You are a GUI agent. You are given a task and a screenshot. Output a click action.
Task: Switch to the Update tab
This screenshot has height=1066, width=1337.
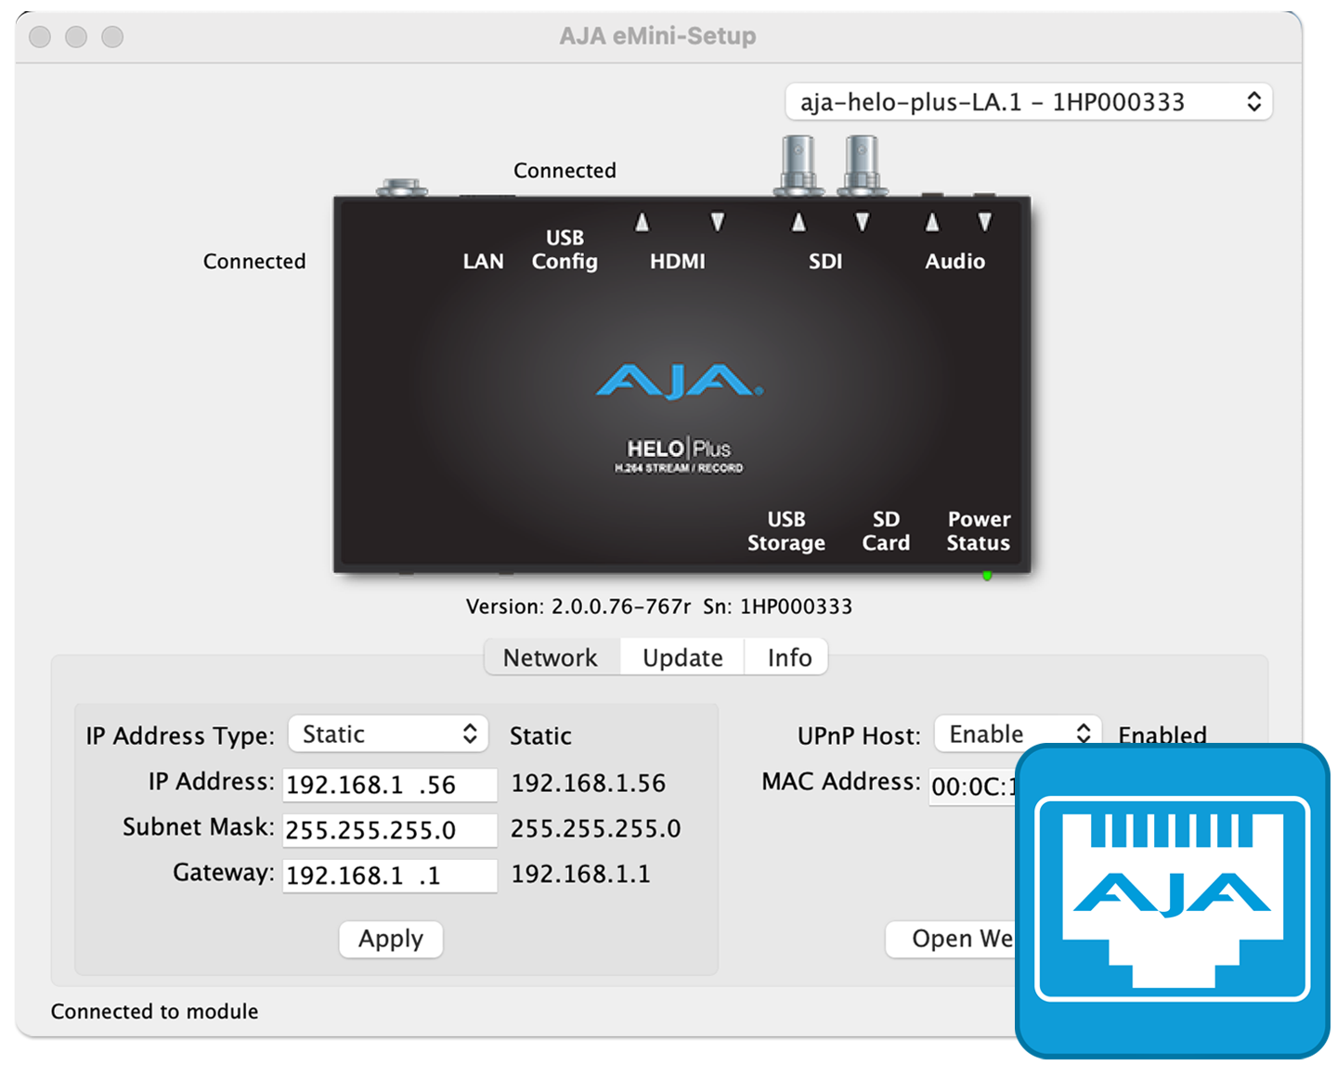click(x=682, y=657)
